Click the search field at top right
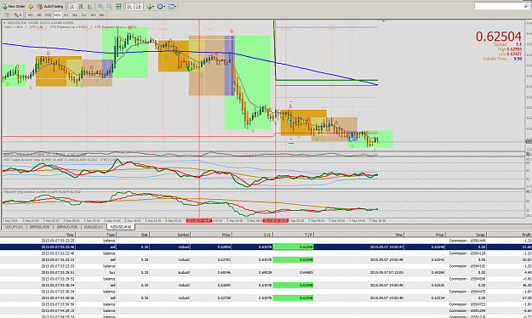The width and height of the screenshot is (532, 318). pyautogui.click(x=499, y=6)
